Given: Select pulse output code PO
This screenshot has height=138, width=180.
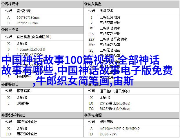Looking at the screenshot, I should (x=8, y=134).
